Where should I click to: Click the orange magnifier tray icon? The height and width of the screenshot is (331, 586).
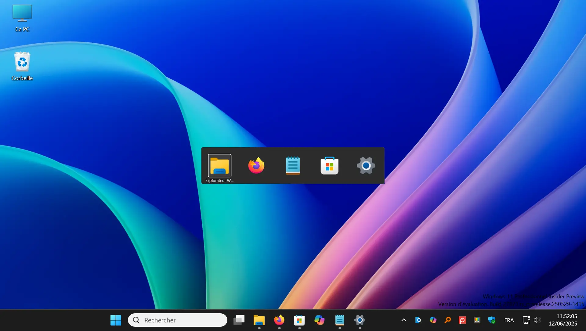click(x=448, y=320)
